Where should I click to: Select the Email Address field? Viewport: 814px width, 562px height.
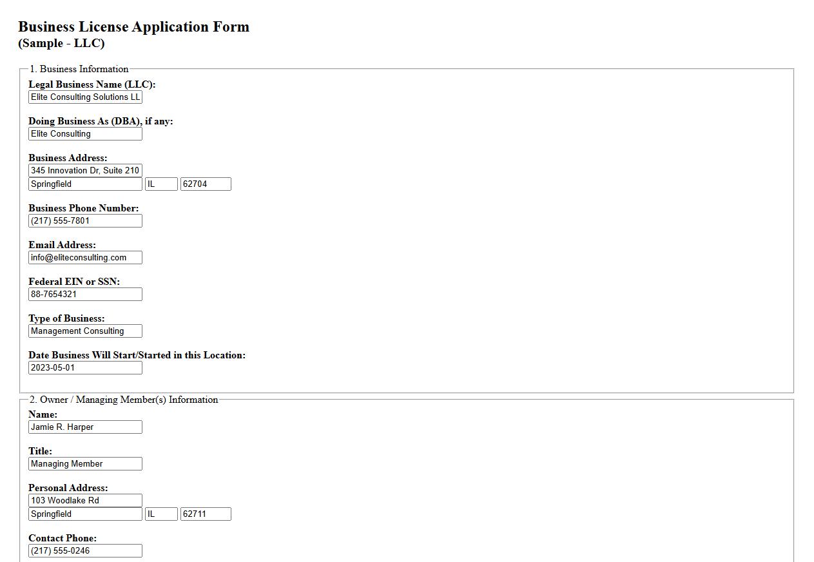point(85,257)
